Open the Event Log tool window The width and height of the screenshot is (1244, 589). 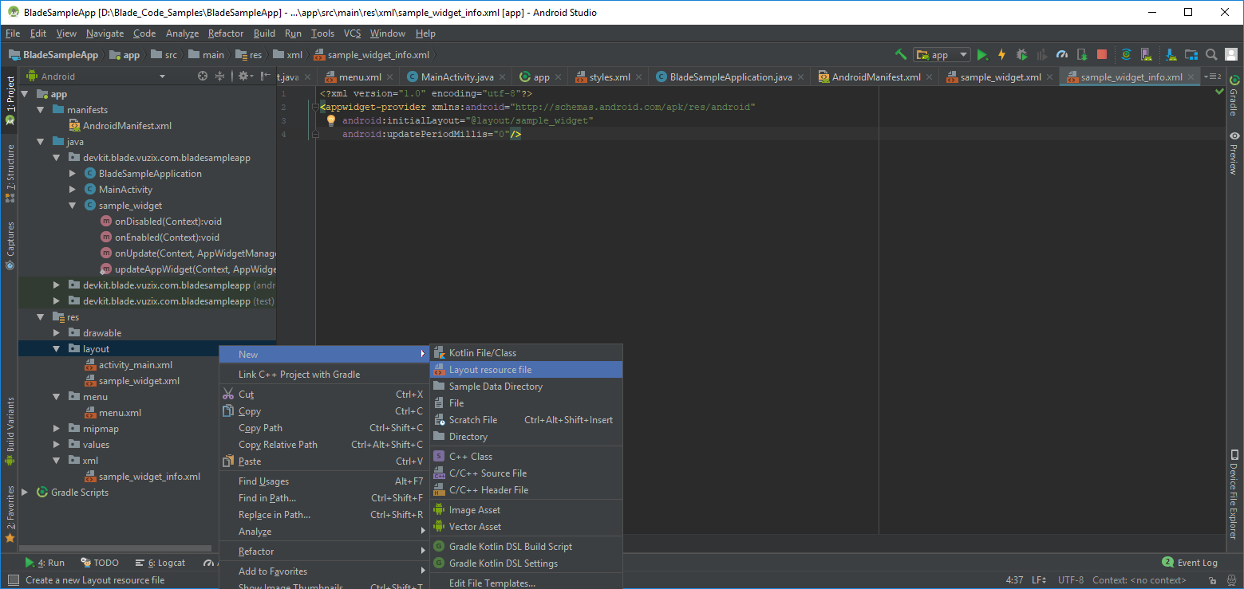1190,563
